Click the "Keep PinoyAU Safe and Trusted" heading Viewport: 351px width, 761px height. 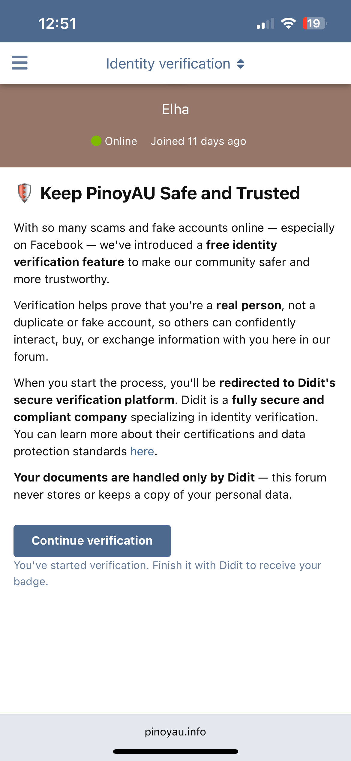[170, 193]
